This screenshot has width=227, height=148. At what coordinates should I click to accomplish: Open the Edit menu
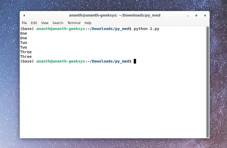coord(34,23)
